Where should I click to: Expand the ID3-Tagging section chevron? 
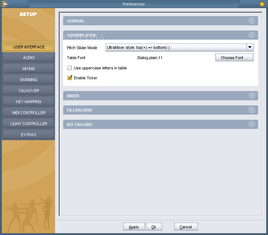tap(251, 124)
